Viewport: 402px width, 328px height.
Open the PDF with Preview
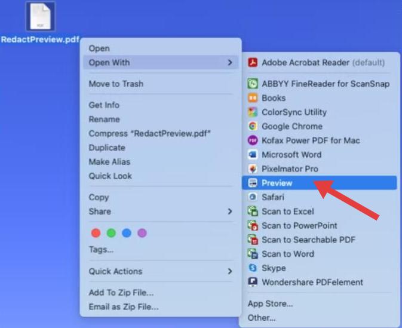(x=320, y=183)
